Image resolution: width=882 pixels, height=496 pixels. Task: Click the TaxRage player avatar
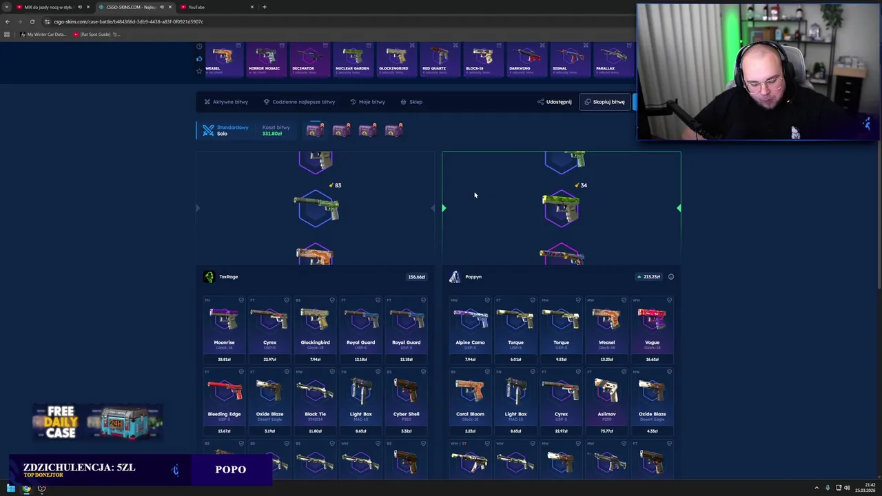(209, 277)
